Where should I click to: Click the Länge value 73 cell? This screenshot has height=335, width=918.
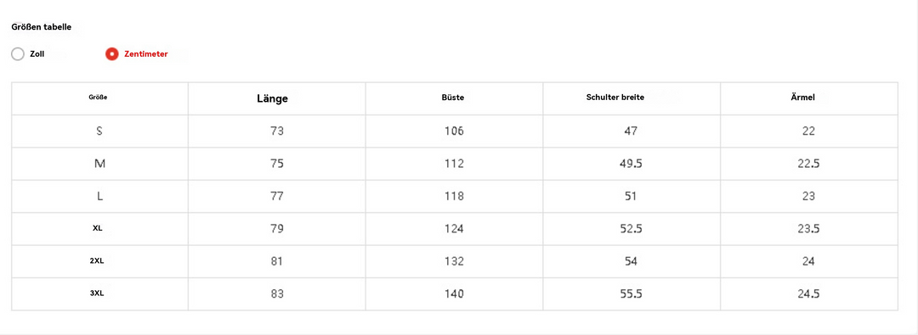(277, 131)
